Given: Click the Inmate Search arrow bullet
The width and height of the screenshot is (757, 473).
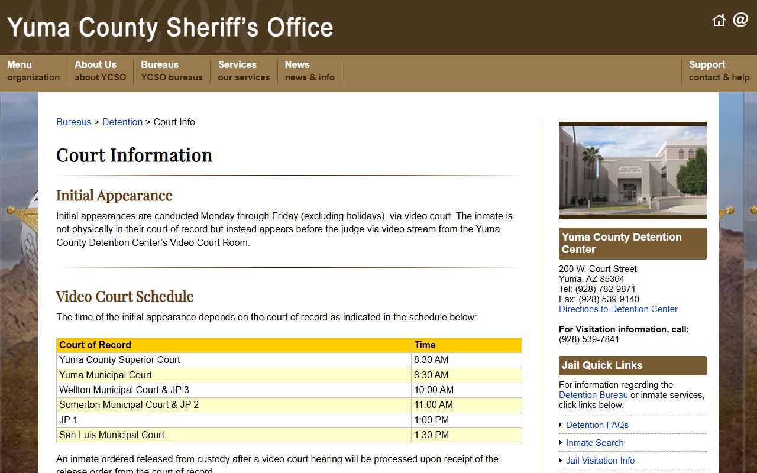Looking at the screenshot, I should point(561,443).
